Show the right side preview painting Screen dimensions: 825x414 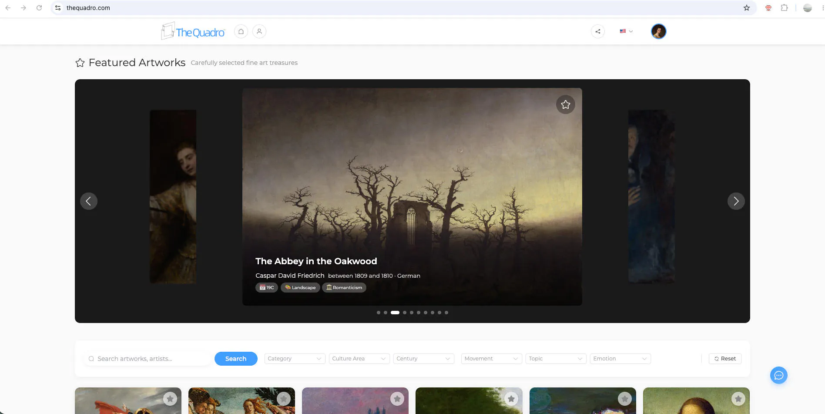click(651, 197)
